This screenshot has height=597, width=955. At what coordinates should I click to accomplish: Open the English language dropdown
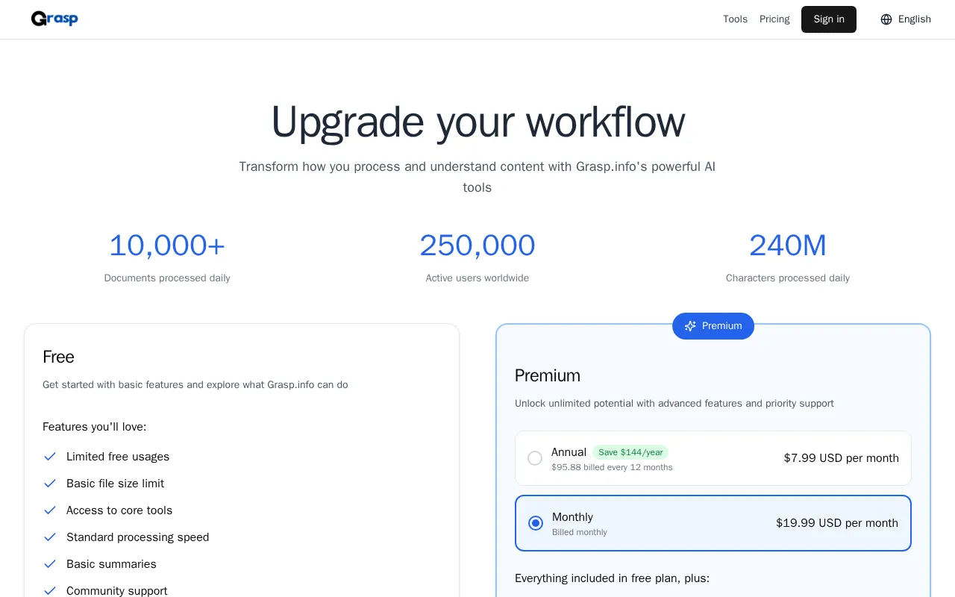(906, 19)
